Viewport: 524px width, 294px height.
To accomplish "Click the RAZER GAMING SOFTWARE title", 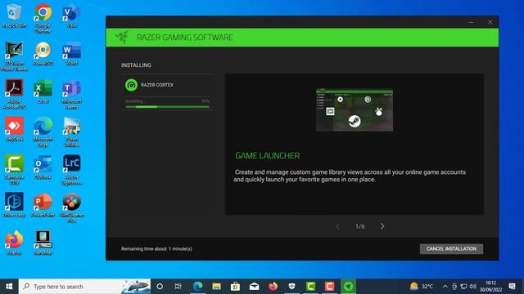I will [185, 38].
